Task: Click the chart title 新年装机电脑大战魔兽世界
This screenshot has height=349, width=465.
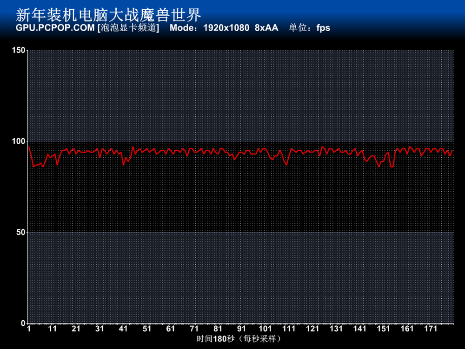Action: click(x=108, y=15)
